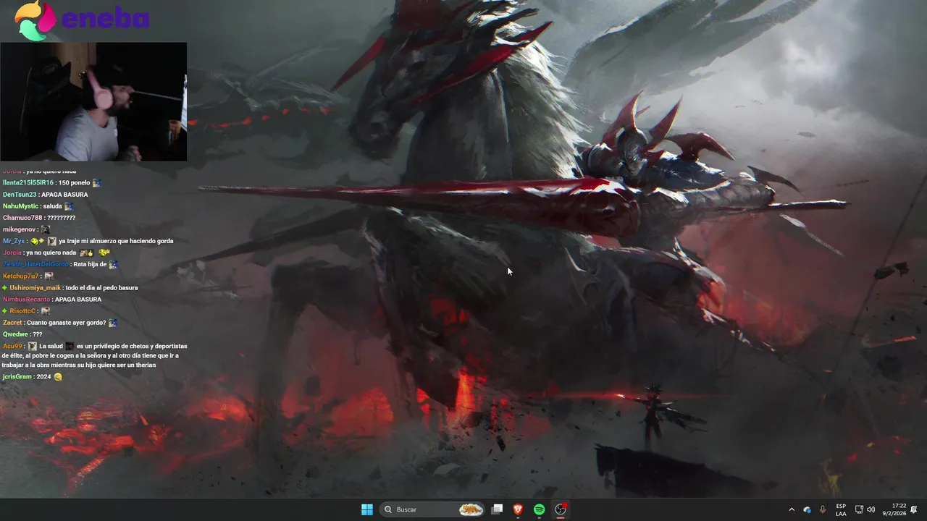Click the OneDrive cloud tray icon
This screenshot has width=927, height=521.
pos(808,509)
